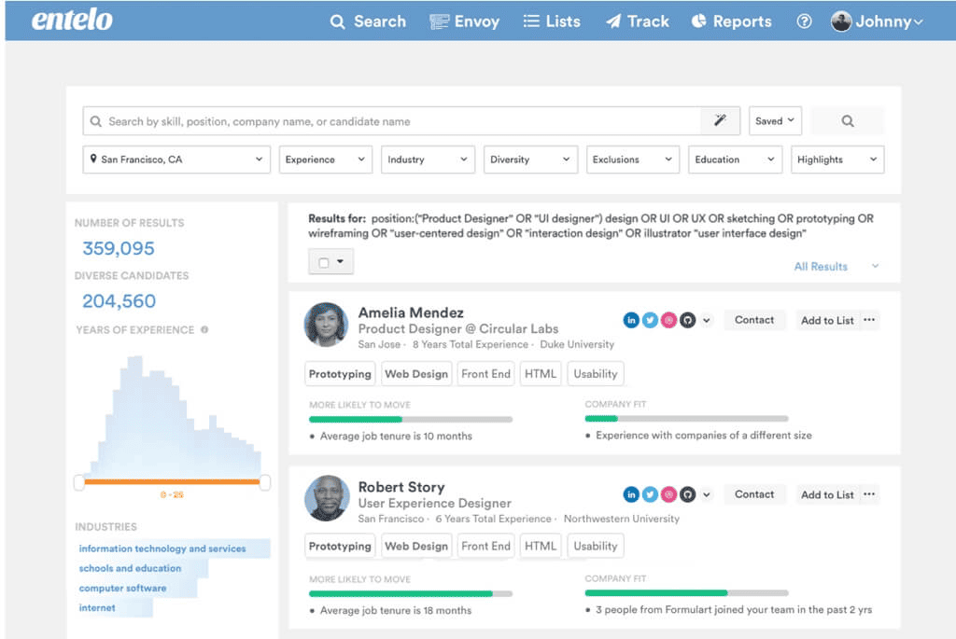
Task: Click the years of experience info icon
Action: point(204,330)
